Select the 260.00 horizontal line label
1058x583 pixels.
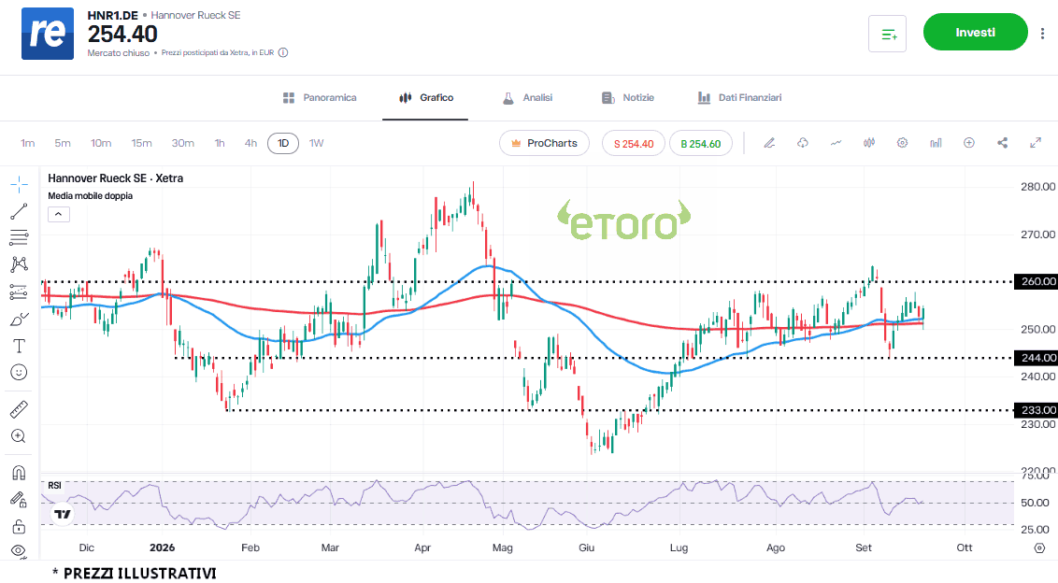1037,281
